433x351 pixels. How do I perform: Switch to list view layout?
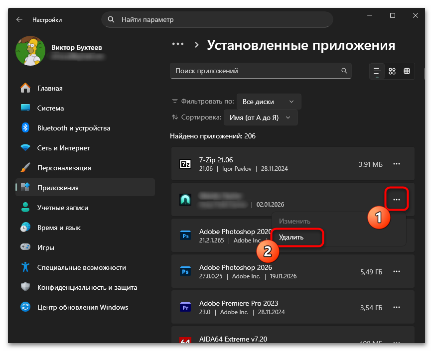click(x=377, y=71)
